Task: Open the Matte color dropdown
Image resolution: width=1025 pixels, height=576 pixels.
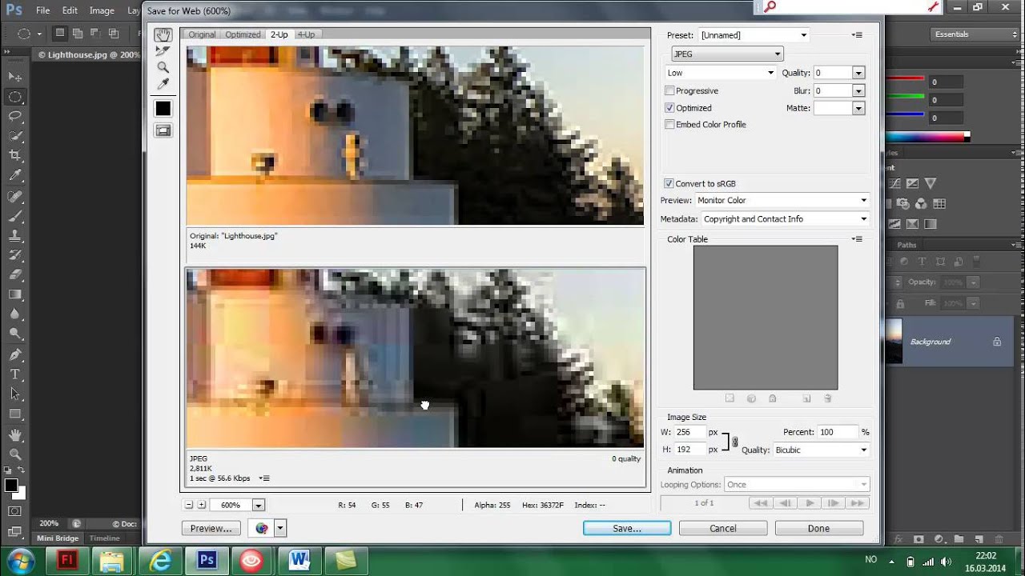Action: 858,108
